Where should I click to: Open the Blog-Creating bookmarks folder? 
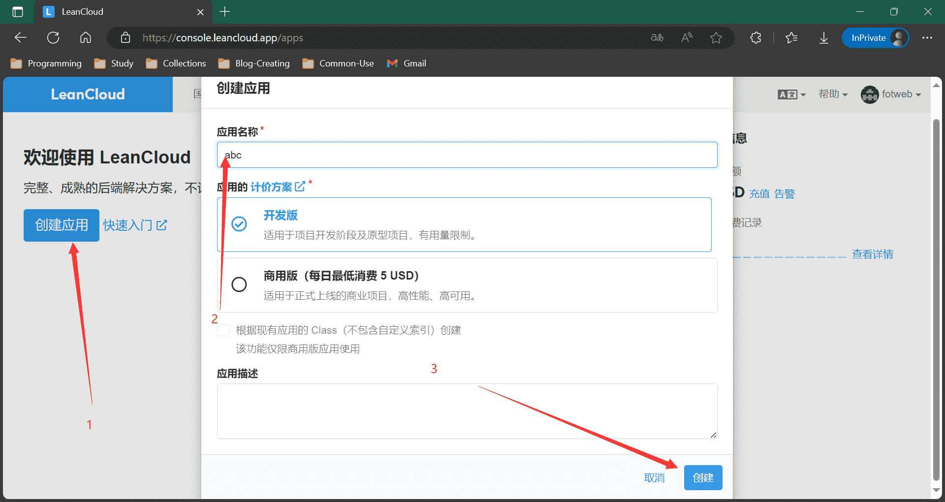pyautogui.click(x=254, y=63)
